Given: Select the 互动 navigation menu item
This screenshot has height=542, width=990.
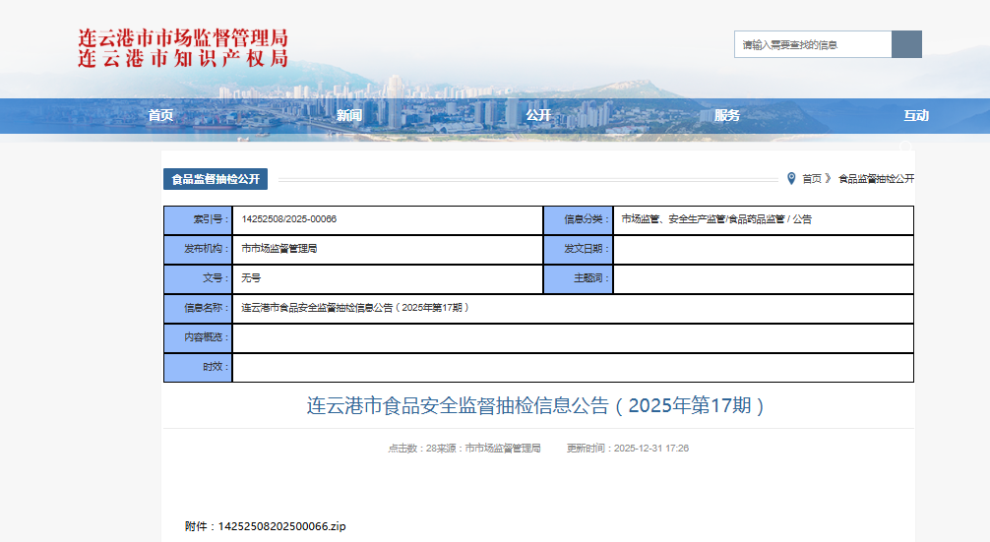Looking at the screenshot, I should pos(916,115).
